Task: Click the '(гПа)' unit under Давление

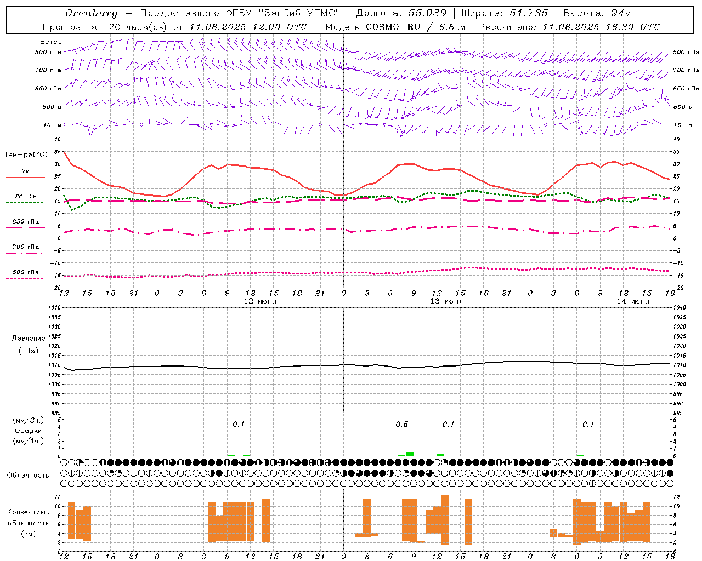Action: click(x=29, y=351)
